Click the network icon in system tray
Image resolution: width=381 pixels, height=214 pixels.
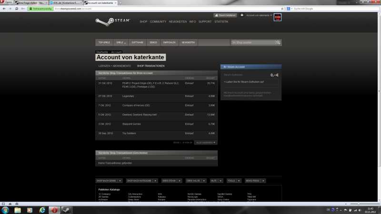pos(355,210)
